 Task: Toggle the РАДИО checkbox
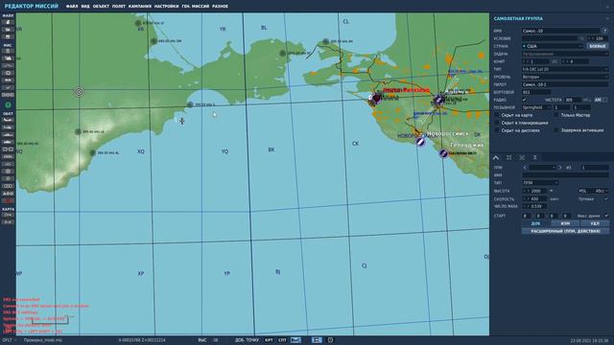pyautogui.click(x=525, y=100)
